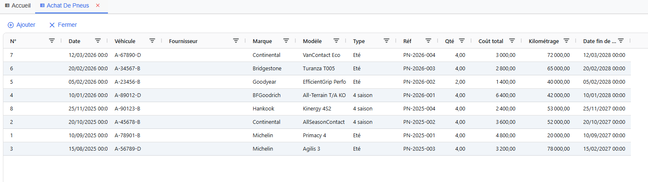
Task: Click the Ajouter button
Action: tap(22, 25)
